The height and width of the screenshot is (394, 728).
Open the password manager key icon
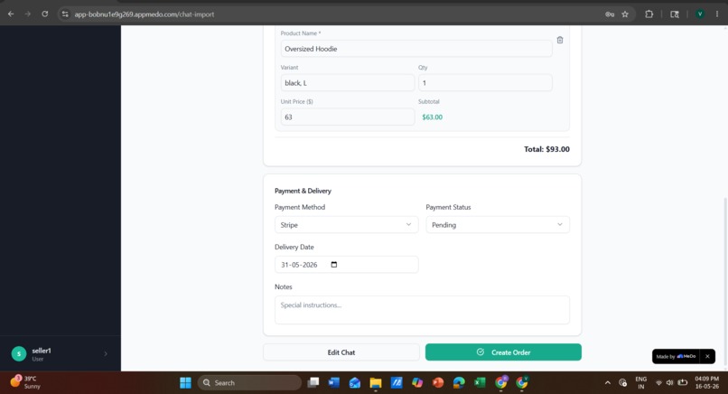(x=610, y=14)
